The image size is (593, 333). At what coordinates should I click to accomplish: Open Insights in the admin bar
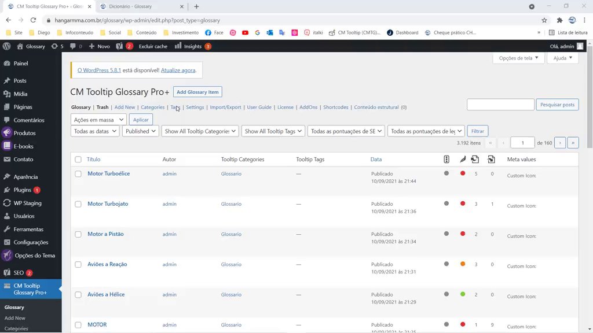coord(192,46)
